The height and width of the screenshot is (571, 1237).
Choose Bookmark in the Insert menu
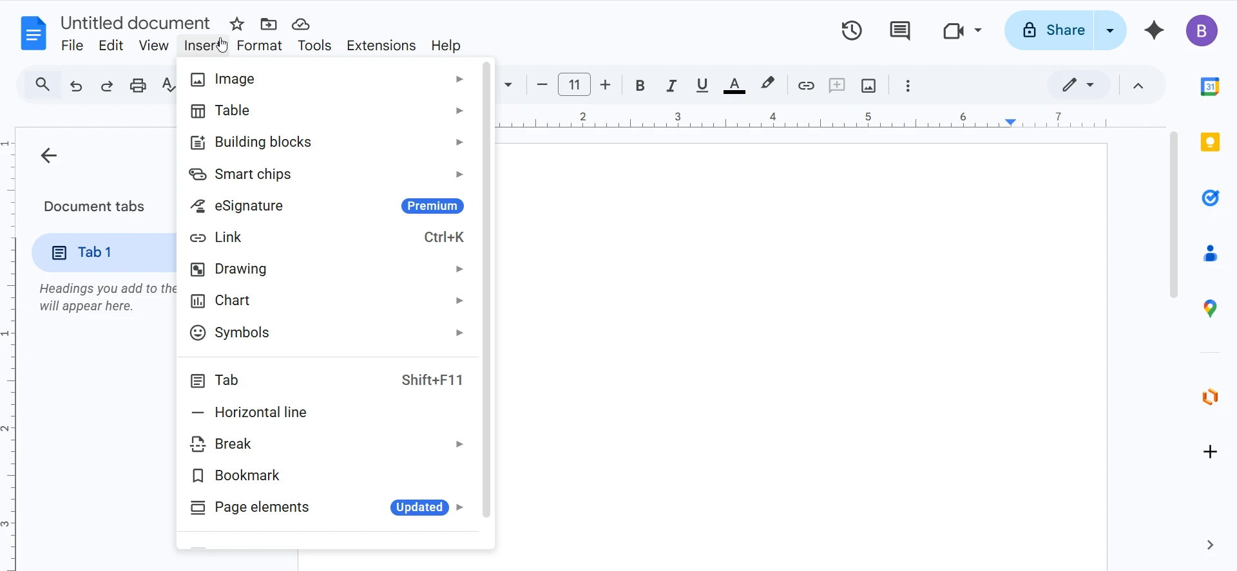(x=247, y=476)
